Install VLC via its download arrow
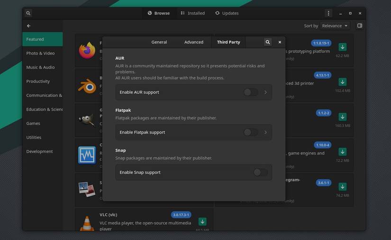391x240 pixels. click(202, 222)
